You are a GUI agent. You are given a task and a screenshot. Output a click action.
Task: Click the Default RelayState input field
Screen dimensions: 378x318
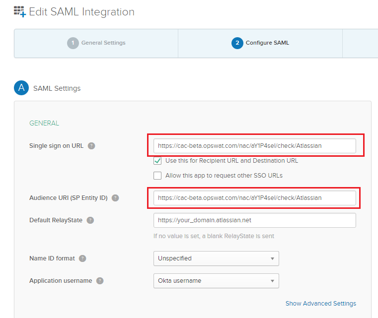[x=254, y=220]
